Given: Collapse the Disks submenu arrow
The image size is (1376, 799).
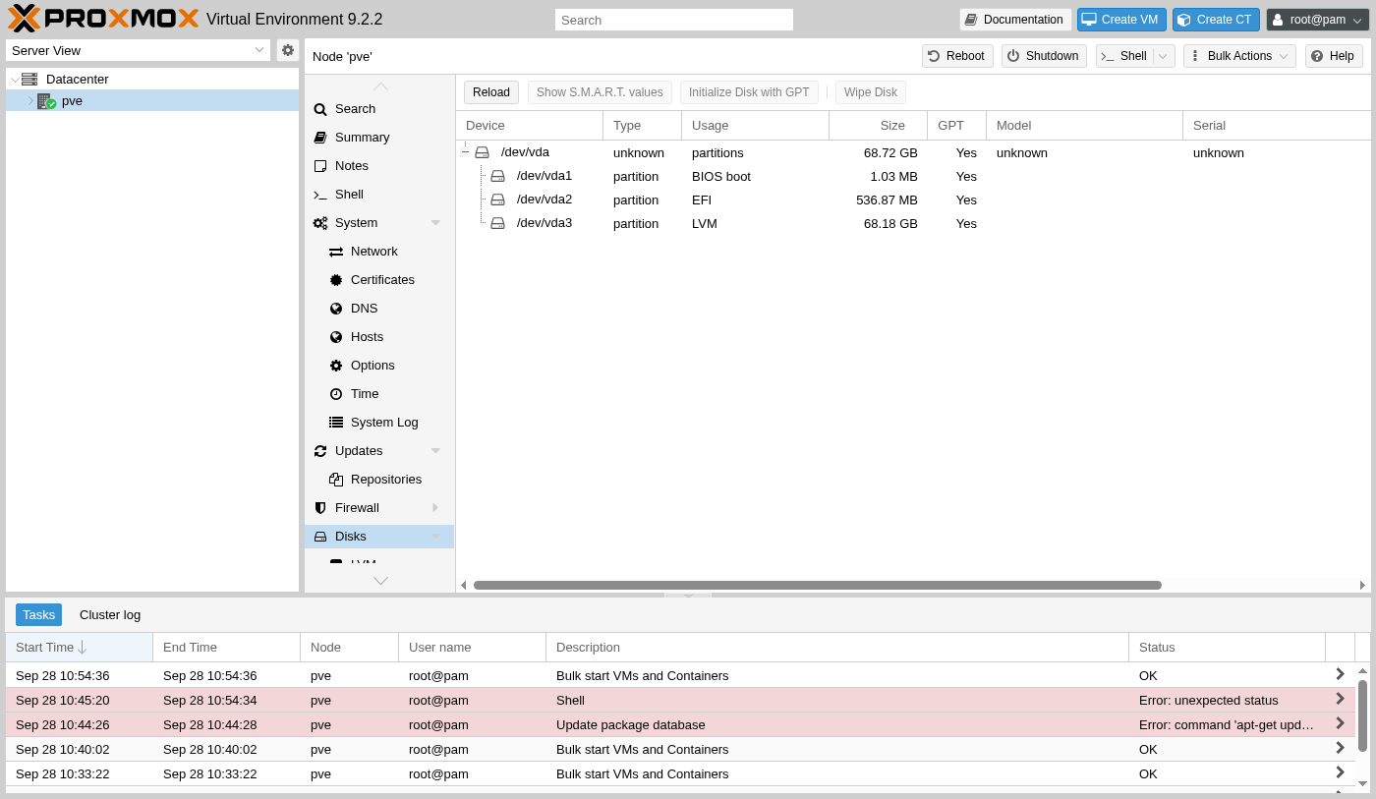Looking at the screenshot, I should [435, 537].
